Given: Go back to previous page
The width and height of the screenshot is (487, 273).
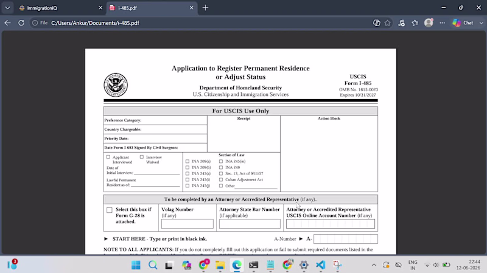Looking at the screenshot, I should pyautogui.click(x=7, y=23).
